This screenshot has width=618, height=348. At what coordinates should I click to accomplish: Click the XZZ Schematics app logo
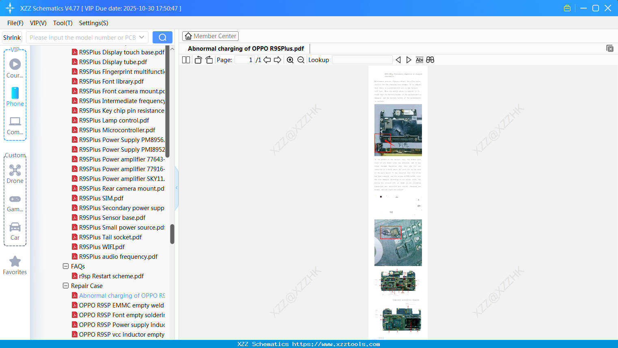pyautogui.click(x=10, y=8)
